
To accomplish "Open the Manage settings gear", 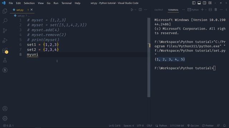I will pyautogui.click(x=5, y=118).
